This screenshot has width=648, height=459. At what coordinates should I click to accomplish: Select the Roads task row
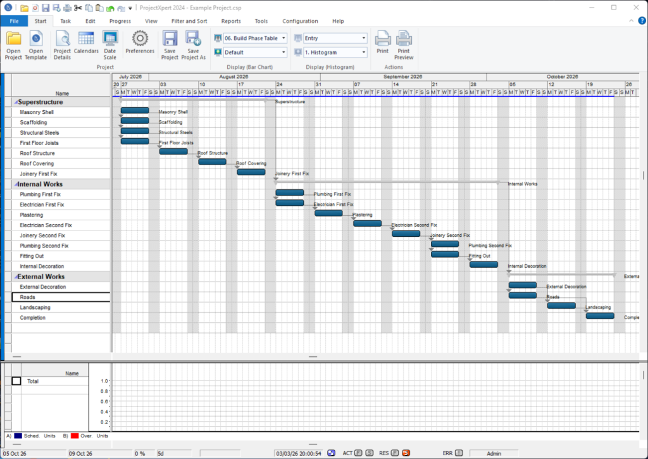pos(61,297)
